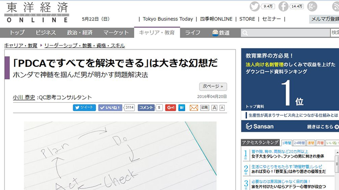Screen dimensions: 339x190
Task: Click the Twitter follower count 9.4万
Action: [x=268, y=7]
